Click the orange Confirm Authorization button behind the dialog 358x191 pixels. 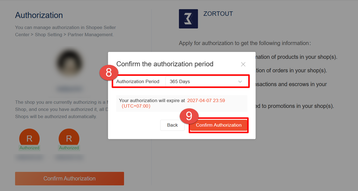69,178
